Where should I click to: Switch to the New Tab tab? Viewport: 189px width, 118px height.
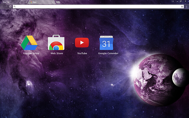[x=14, y=2]
